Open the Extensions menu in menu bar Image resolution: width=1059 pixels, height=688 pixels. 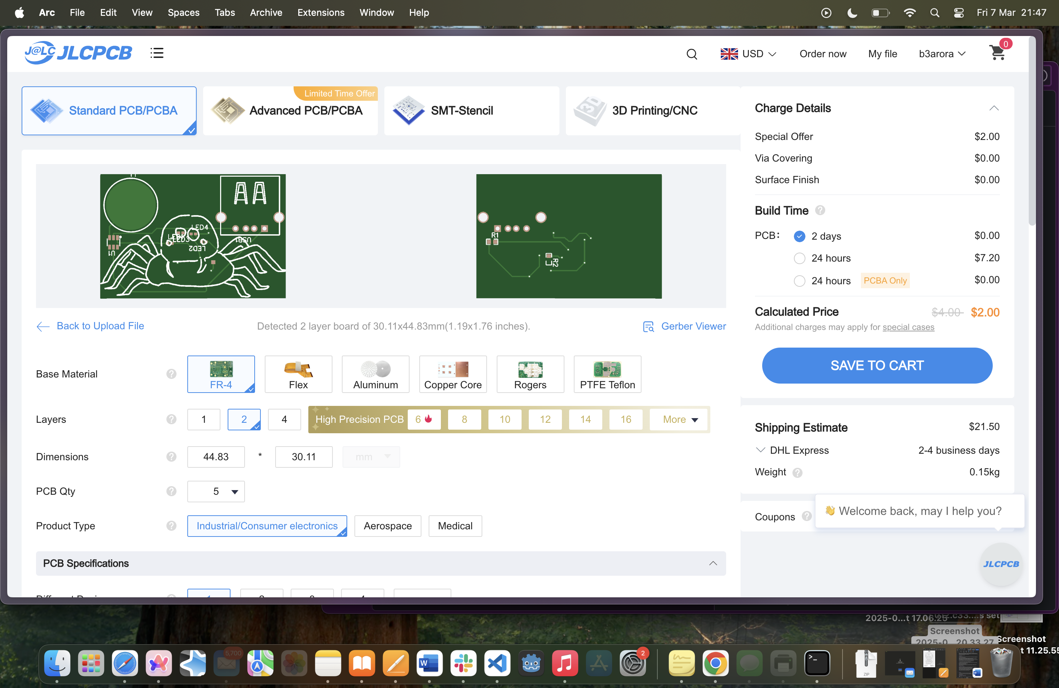(320, 13)
